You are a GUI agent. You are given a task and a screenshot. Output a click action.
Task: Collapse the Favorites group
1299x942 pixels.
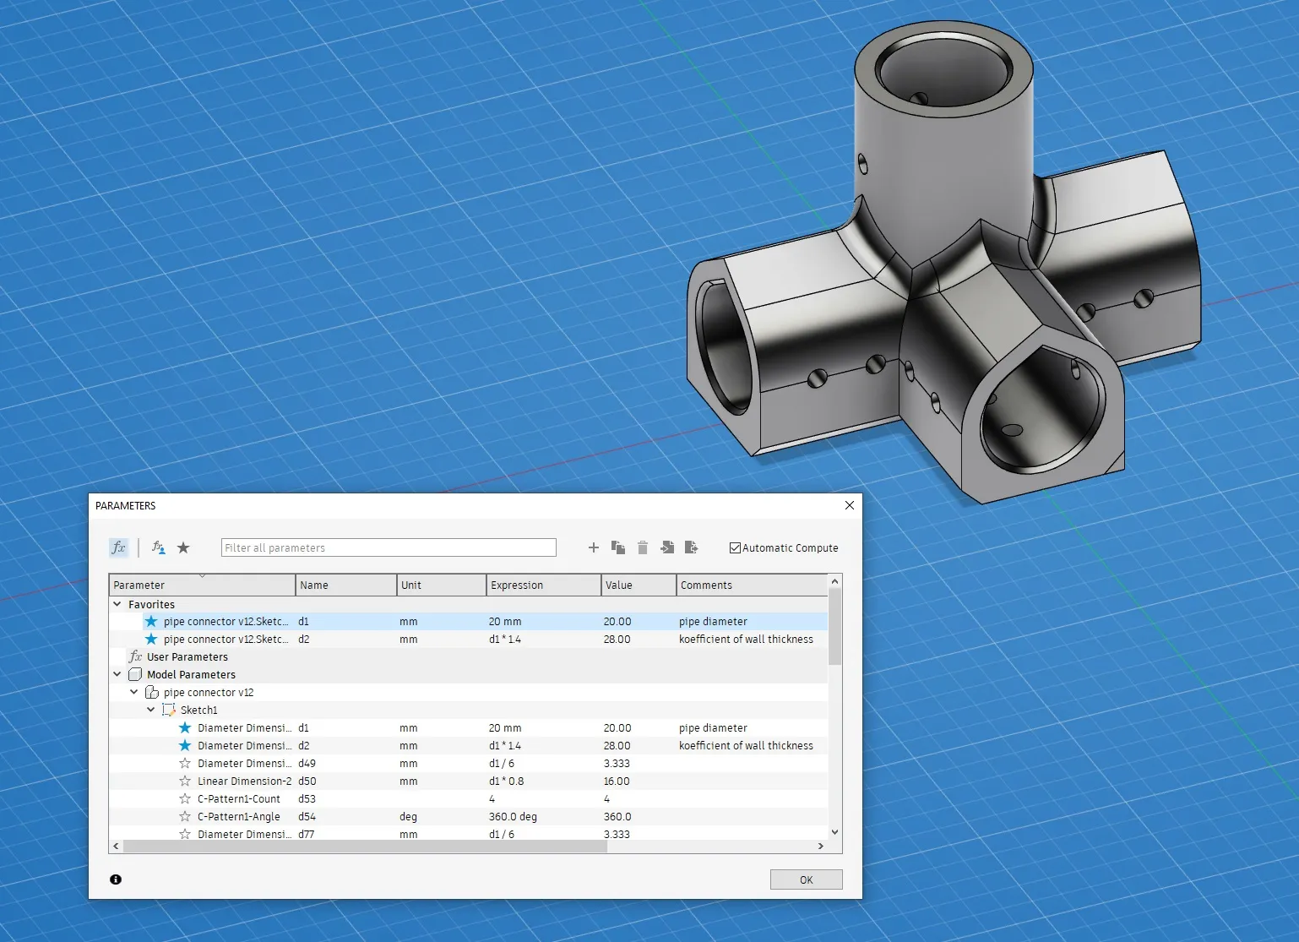tap(117, 604)
